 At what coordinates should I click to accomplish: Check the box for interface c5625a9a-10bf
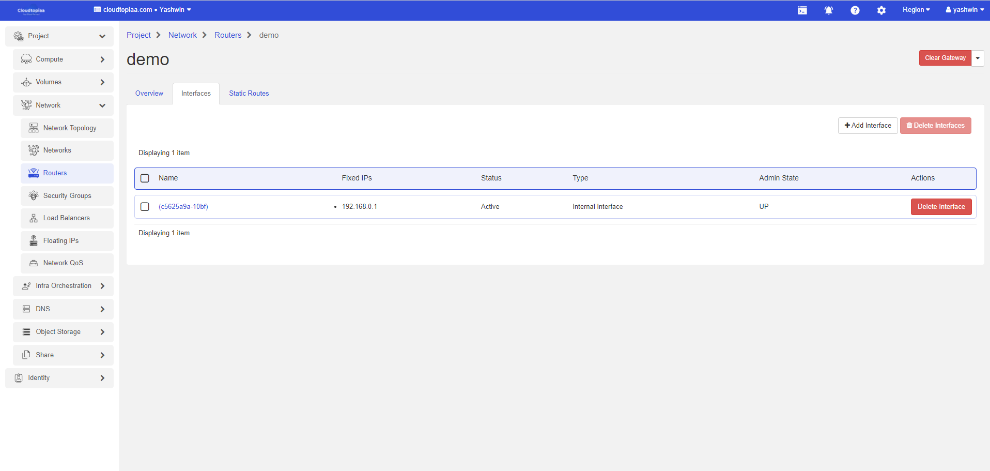(145, 207)
